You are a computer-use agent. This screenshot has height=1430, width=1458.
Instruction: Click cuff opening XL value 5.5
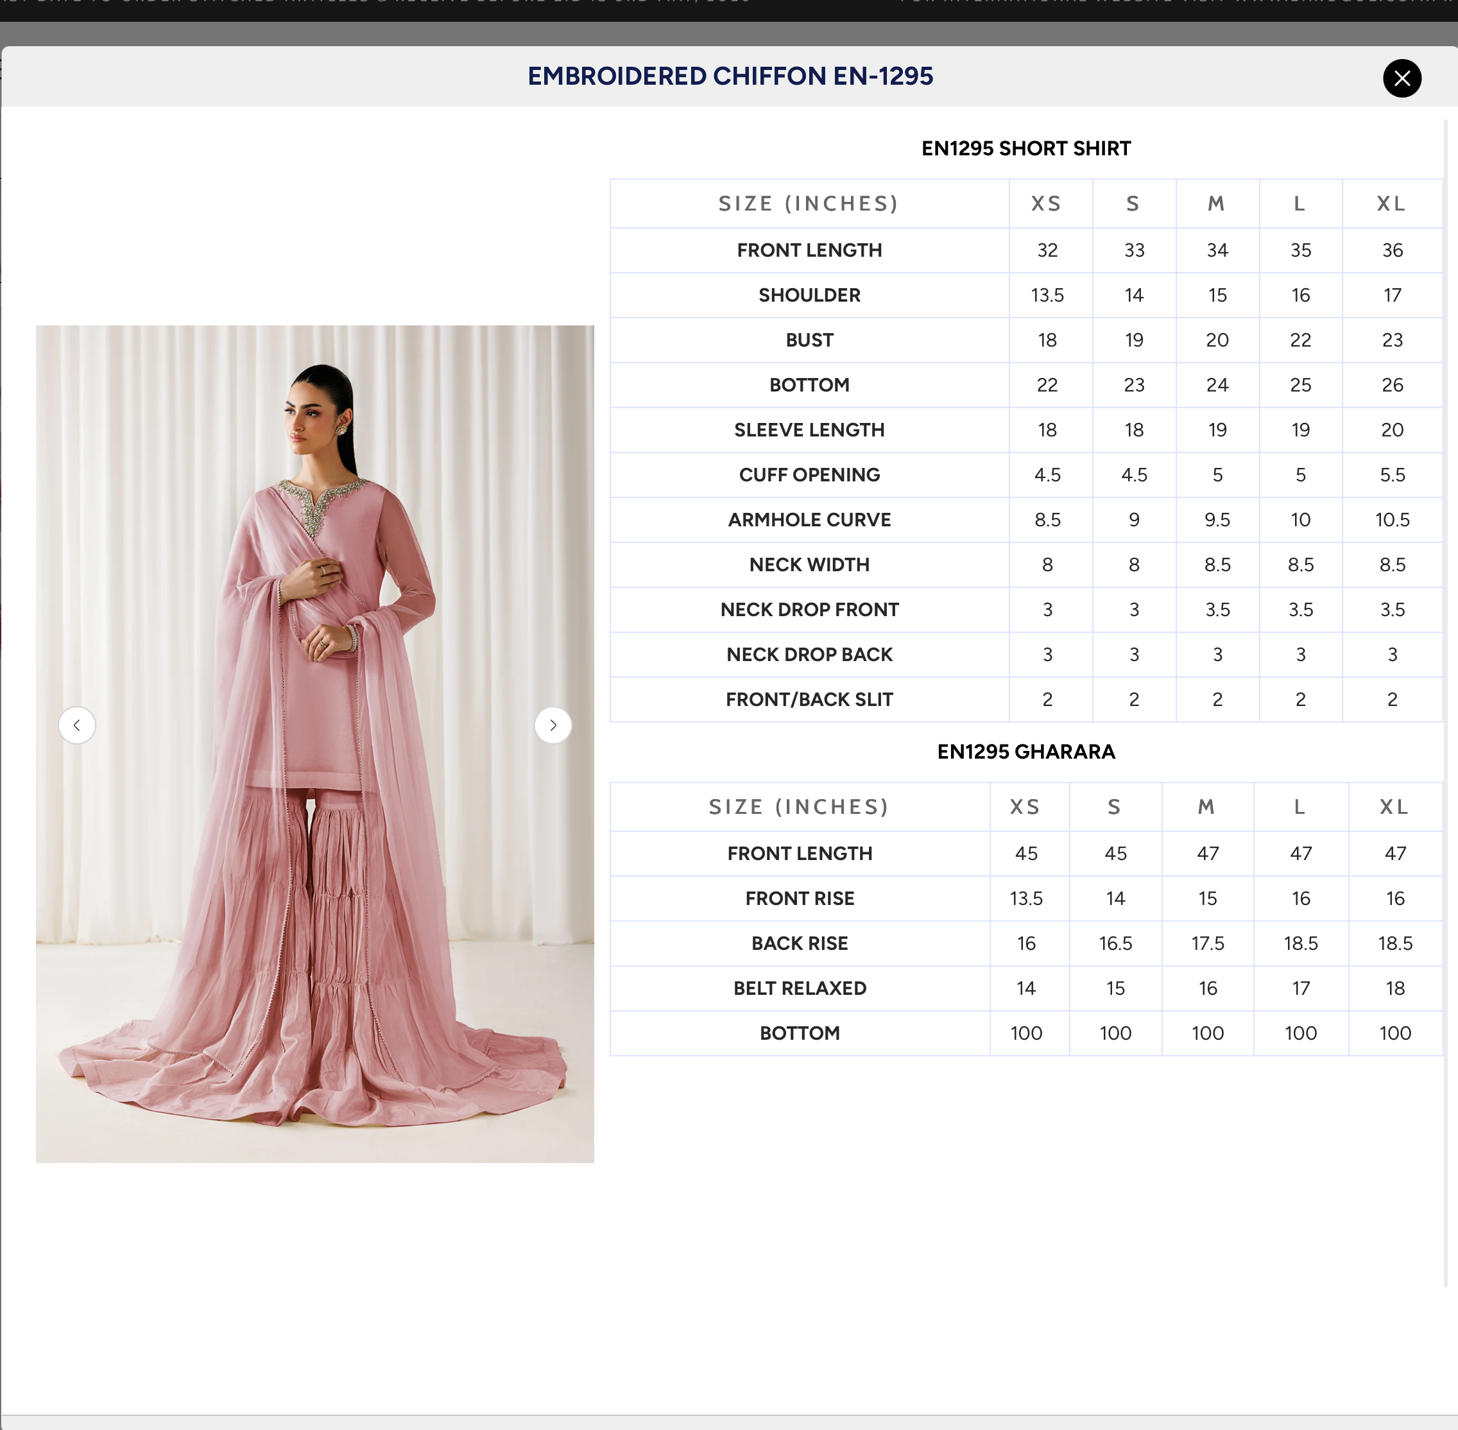(1392, 475)
